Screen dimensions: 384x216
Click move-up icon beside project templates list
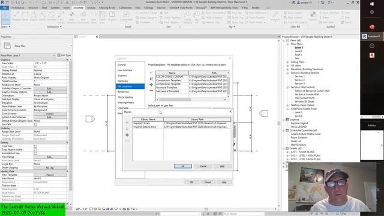point(151,73)
